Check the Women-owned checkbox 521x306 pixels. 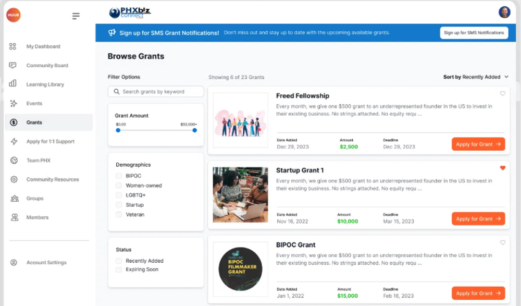[119, 185]
